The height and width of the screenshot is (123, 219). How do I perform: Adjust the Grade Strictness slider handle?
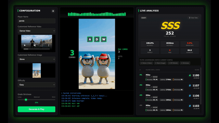tap(26, 100)
